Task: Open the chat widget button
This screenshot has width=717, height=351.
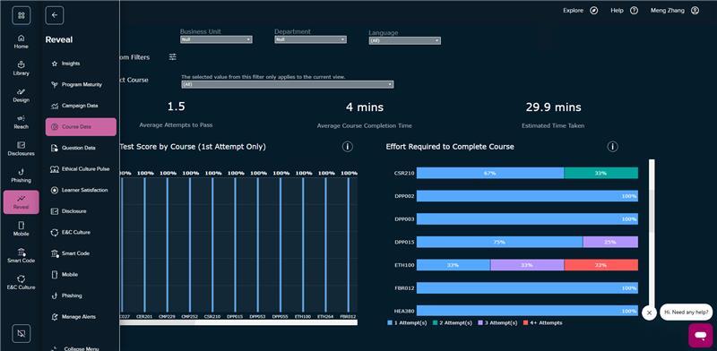Action: 701,336
